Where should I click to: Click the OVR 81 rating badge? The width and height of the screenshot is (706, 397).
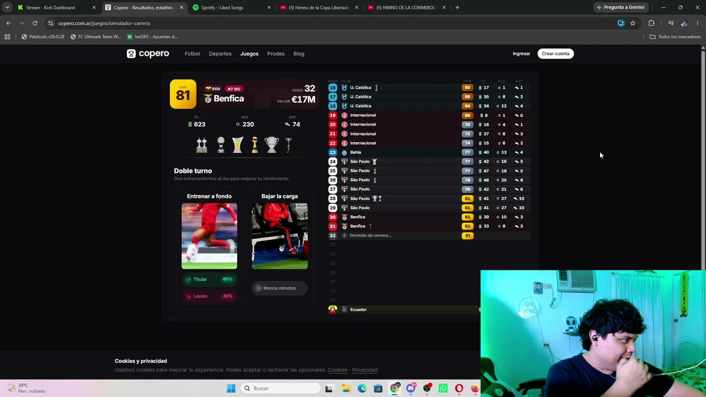point(183,94)
